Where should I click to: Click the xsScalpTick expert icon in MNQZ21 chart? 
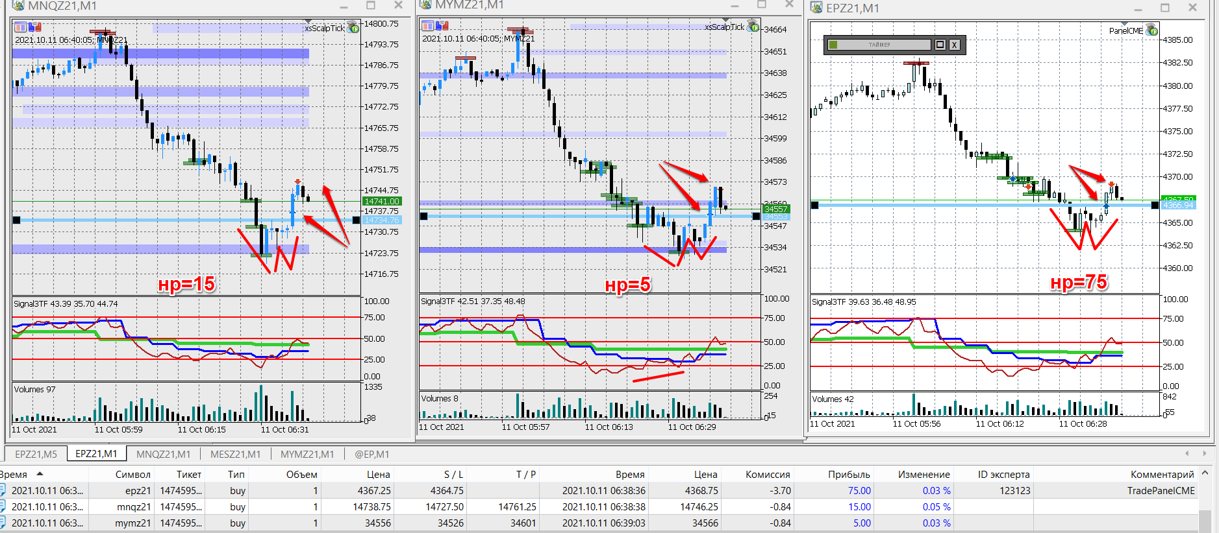(353, 27)
